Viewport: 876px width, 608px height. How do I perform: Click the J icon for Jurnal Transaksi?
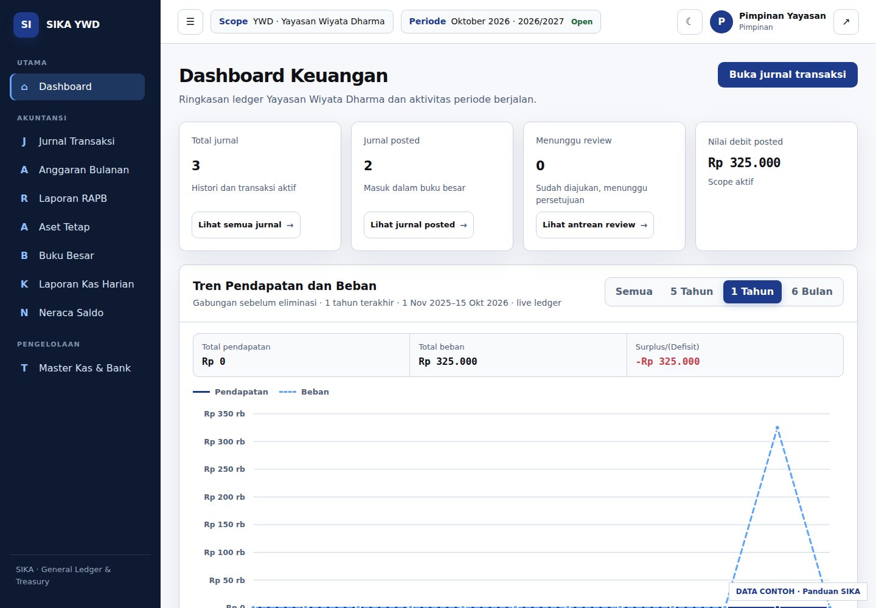tap(24, 142)
